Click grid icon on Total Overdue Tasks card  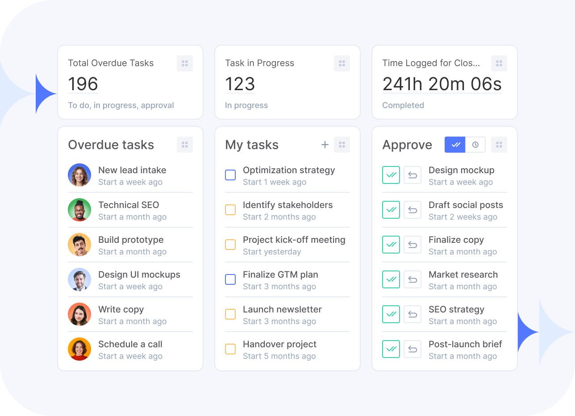click(185, 63)
